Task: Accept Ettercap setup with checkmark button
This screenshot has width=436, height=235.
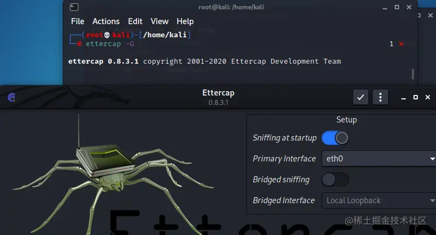Action: [x=360, y=97]
